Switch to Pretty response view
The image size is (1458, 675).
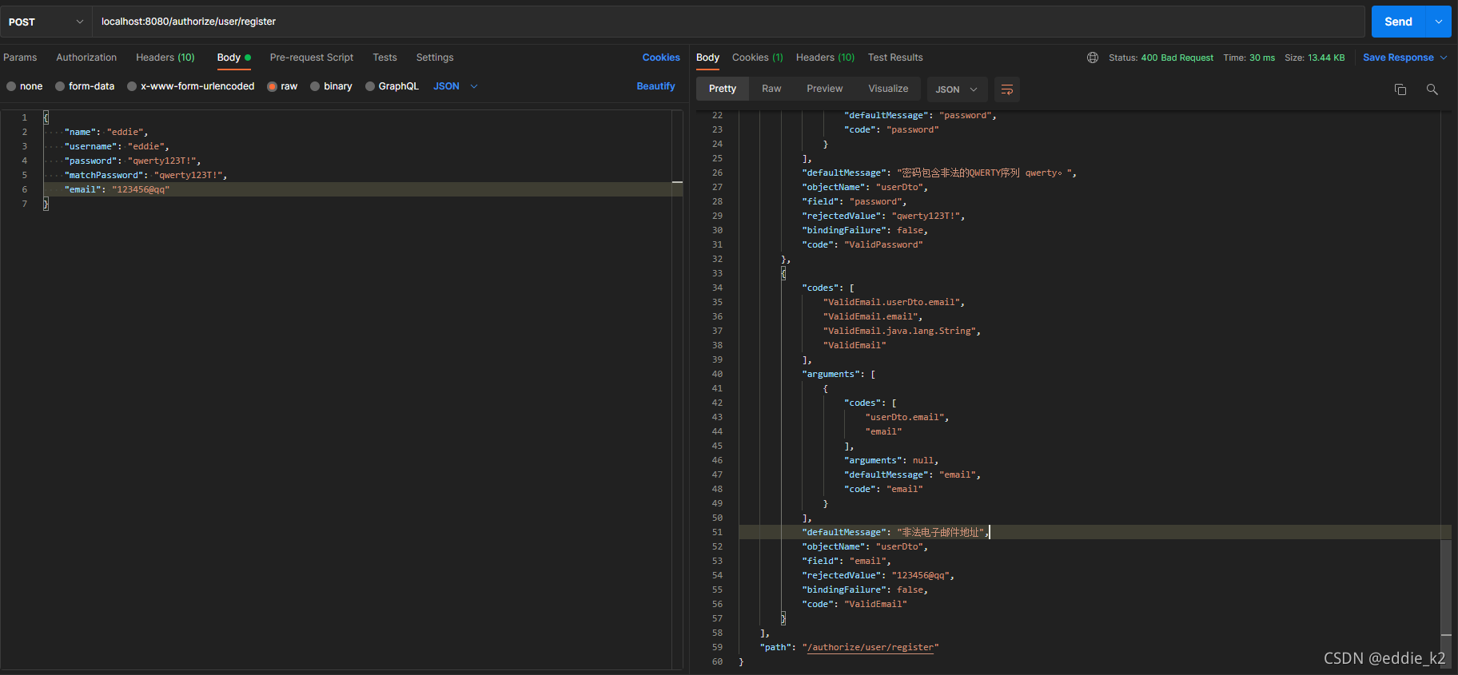click(723, 89)
